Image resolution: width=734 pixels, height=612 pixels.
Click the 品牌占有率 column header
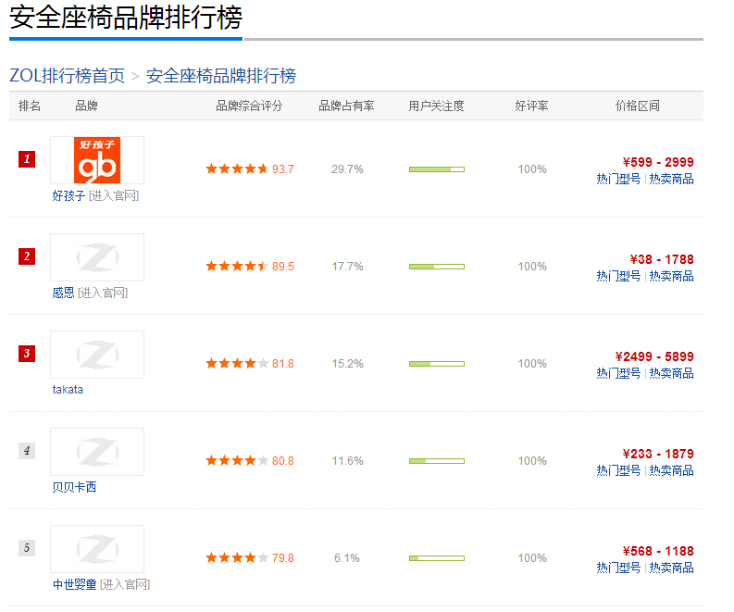pyautogui.click(x=346, y=106)
